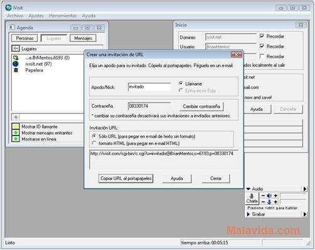Minimize the Agenda window
This screenshot has height=250, width=315.
coord(76,28)
